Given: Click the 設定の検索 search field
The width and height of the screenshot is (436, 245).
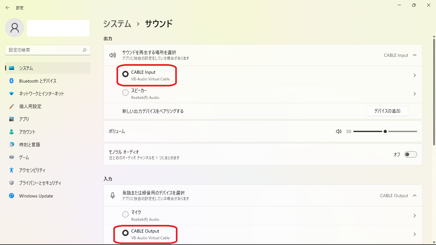Looking at the screenshot, I should click(48, 50).
